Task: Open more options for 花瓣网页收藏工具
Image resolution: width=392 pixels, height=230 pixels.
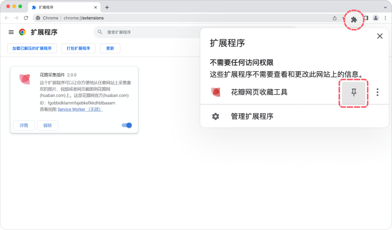Action: click(x=377, y=92)
